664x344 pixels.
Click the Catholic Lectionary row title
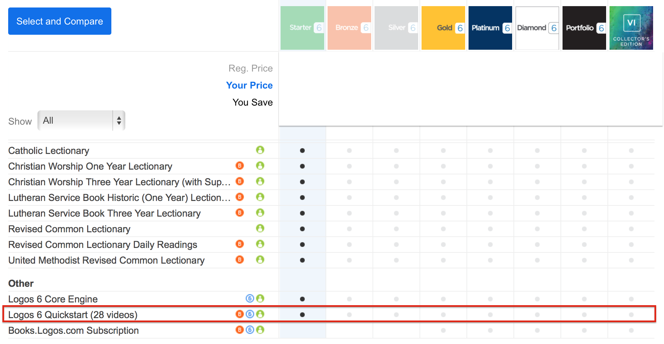(x=49, y=151)
